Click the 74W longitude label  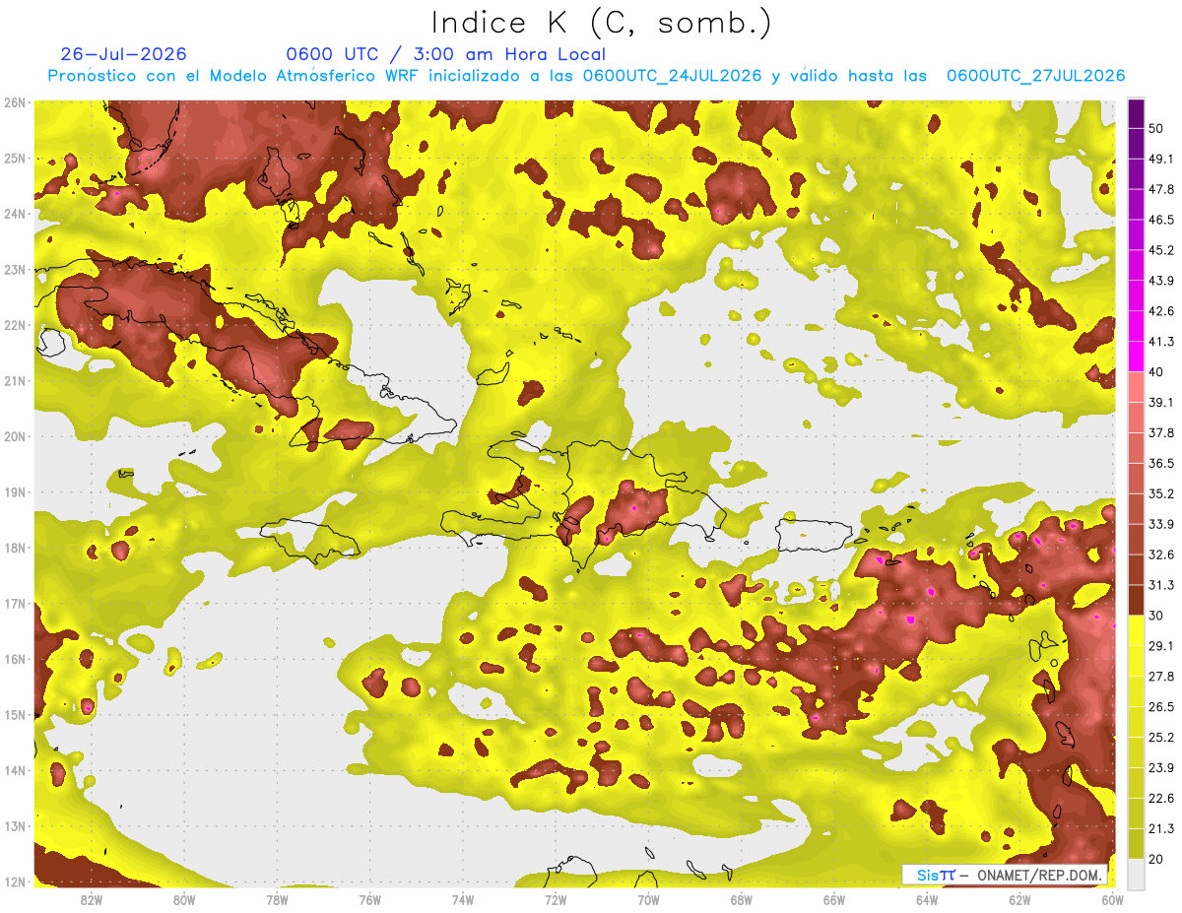click(462, 899)
